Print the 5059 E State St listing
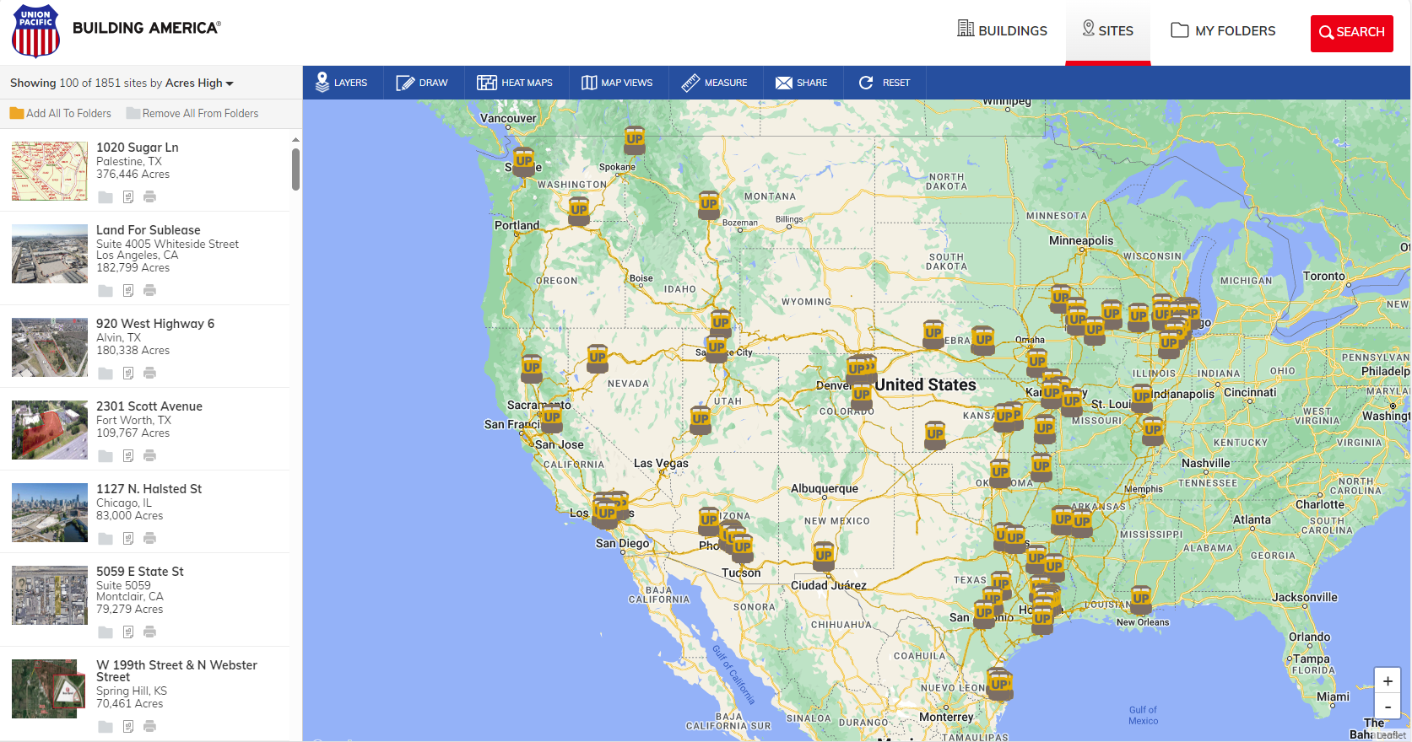 [149, 632]
